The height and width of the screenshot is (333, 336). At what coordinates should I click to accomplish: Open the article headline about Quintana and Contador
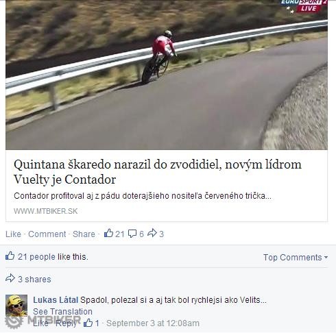click(x=158, y=172)
